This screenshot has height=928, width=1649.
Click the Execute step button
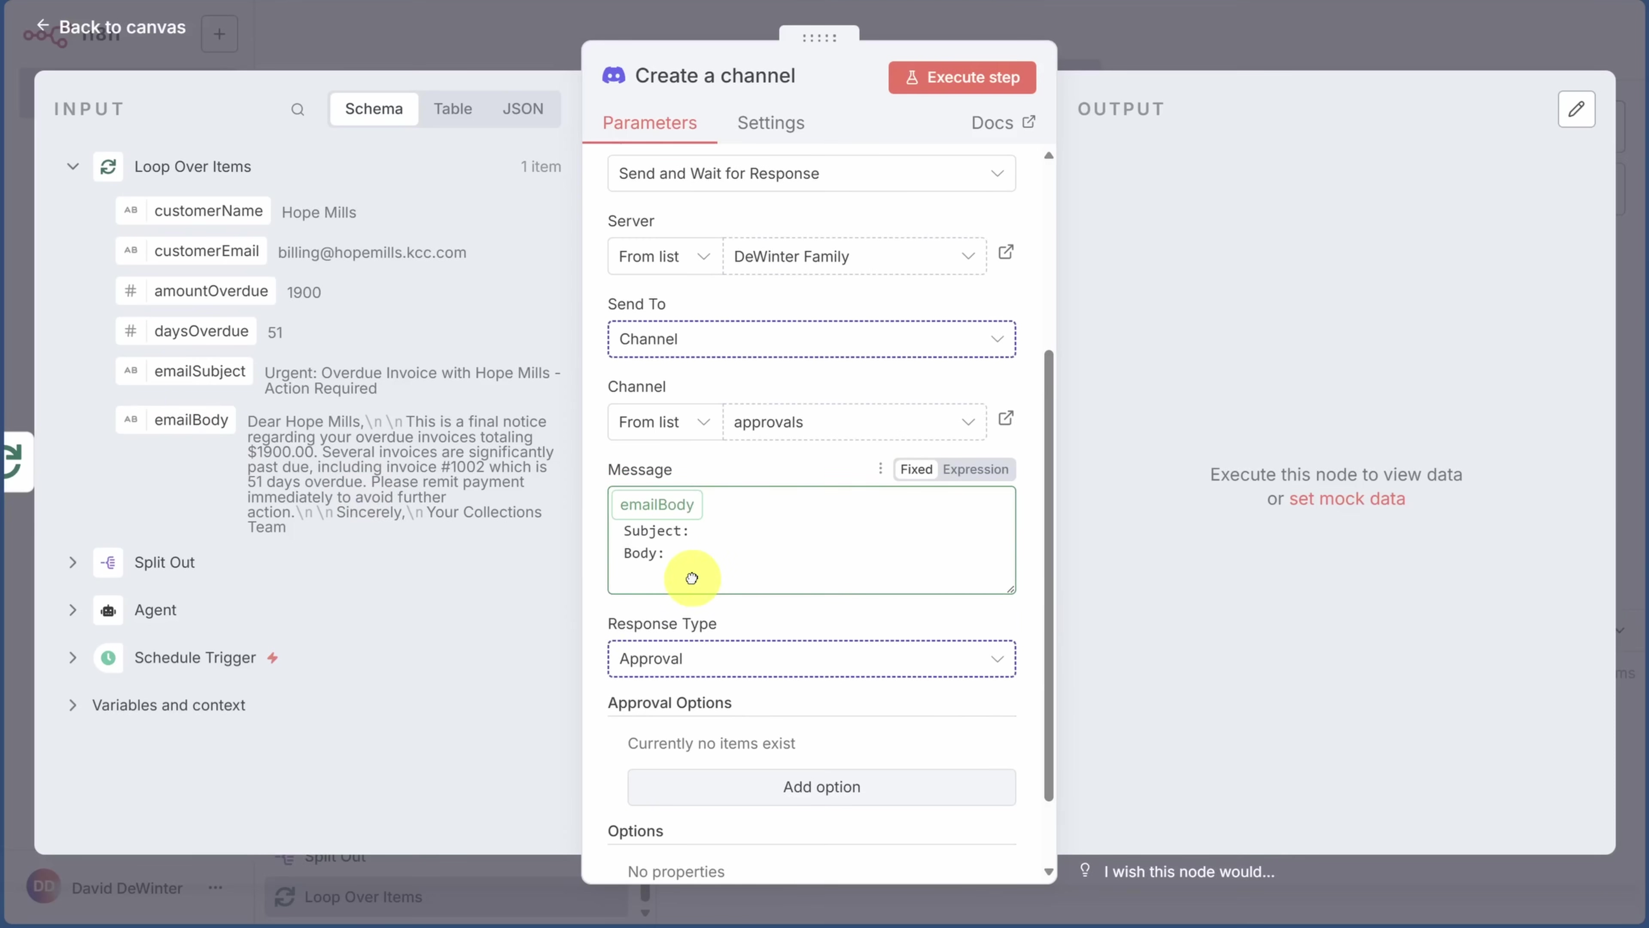(961, 77)
